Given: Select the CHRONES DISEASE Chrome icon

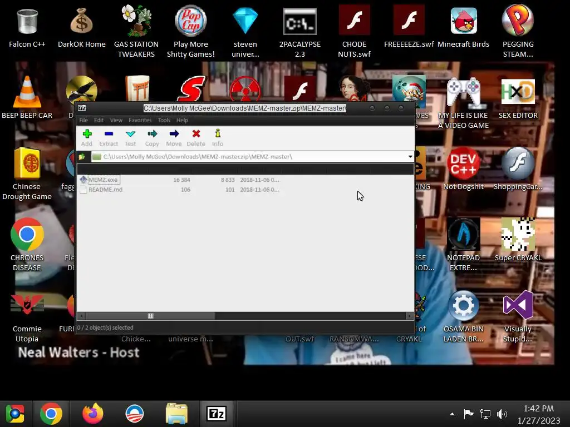Looking at the screenshot, I should [x=27, y=244].
